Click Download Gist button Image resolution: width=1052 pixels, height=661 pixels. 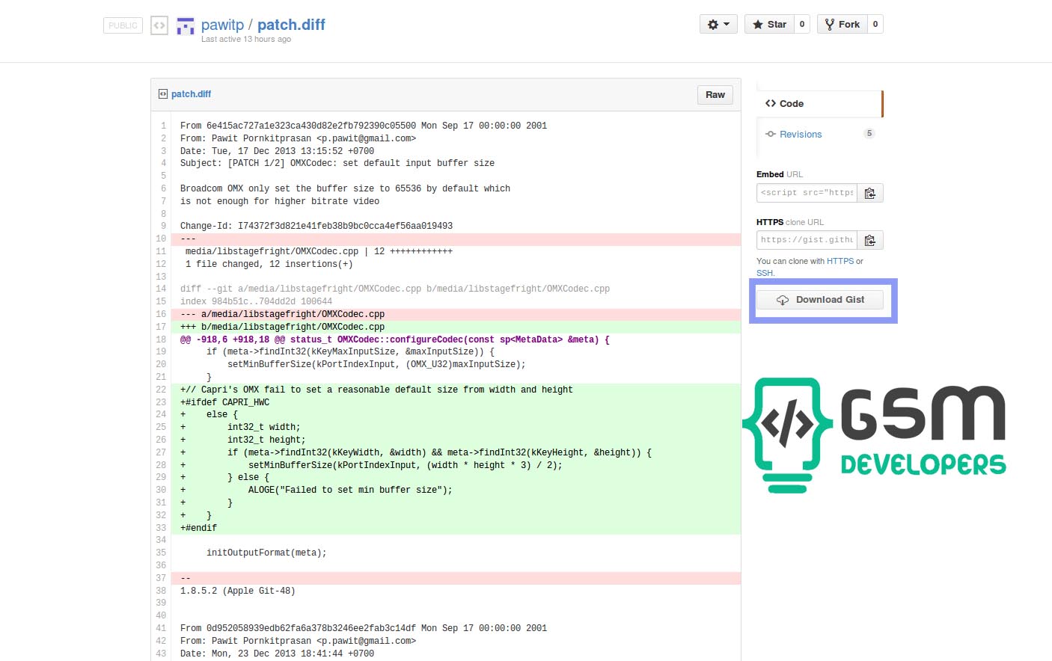[820, 300]
